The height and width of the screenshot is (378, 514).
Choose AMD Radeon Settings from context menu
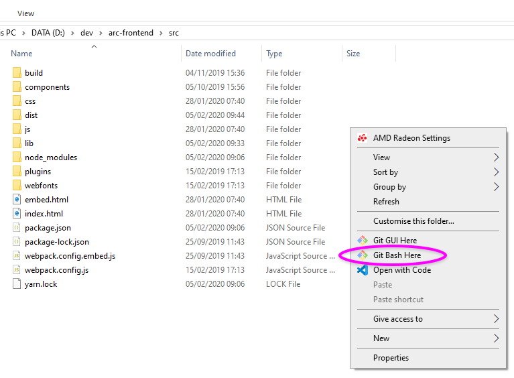click(x=428, y=138)
